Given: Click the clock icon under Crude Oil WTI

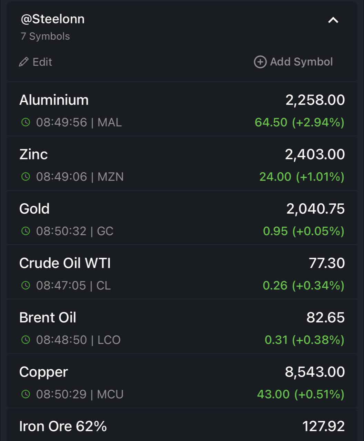Looking at the screenshot, I should click(x=26, y=285).
